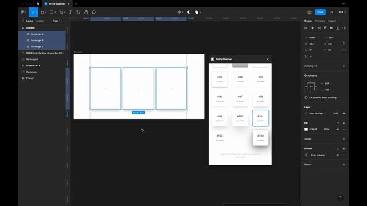
Task: Select the Frame tool
Action: click(42, 12)
